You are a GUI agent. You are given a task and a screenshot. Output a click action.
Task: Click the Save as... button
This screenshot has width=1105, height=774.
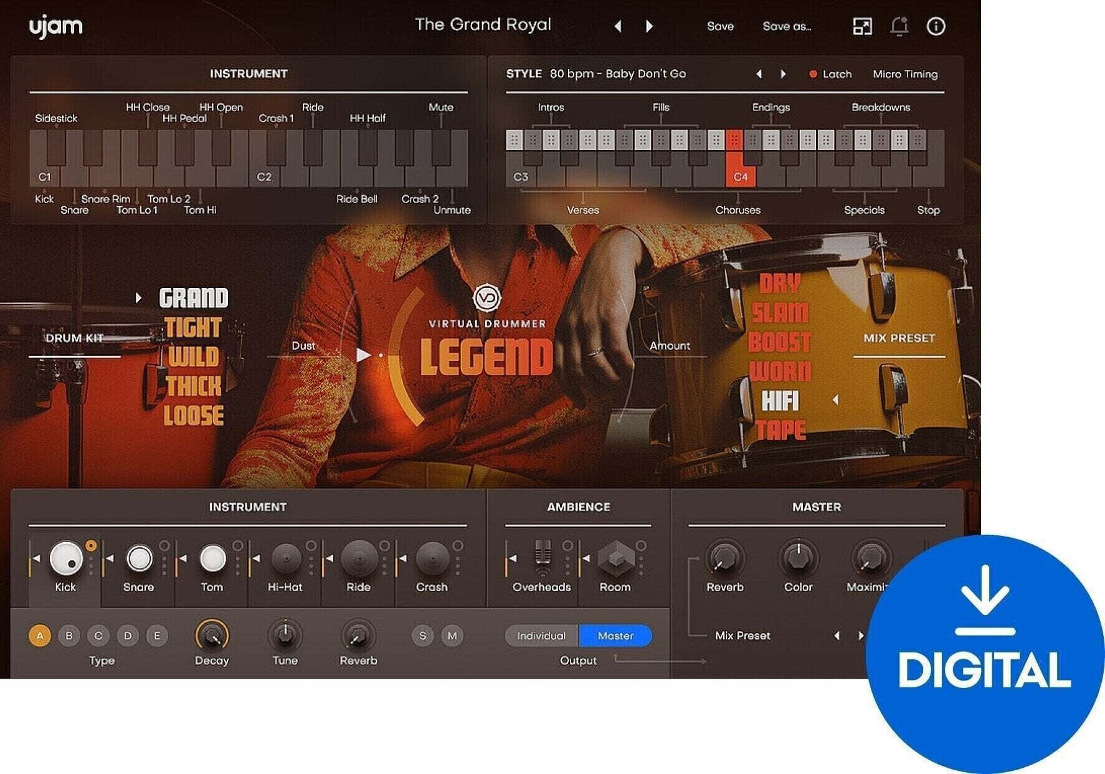point(787,26)
